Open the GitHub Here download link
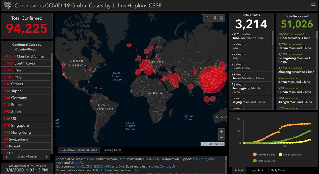The height and width of the screenshot is (174, 319). point(108,170)
